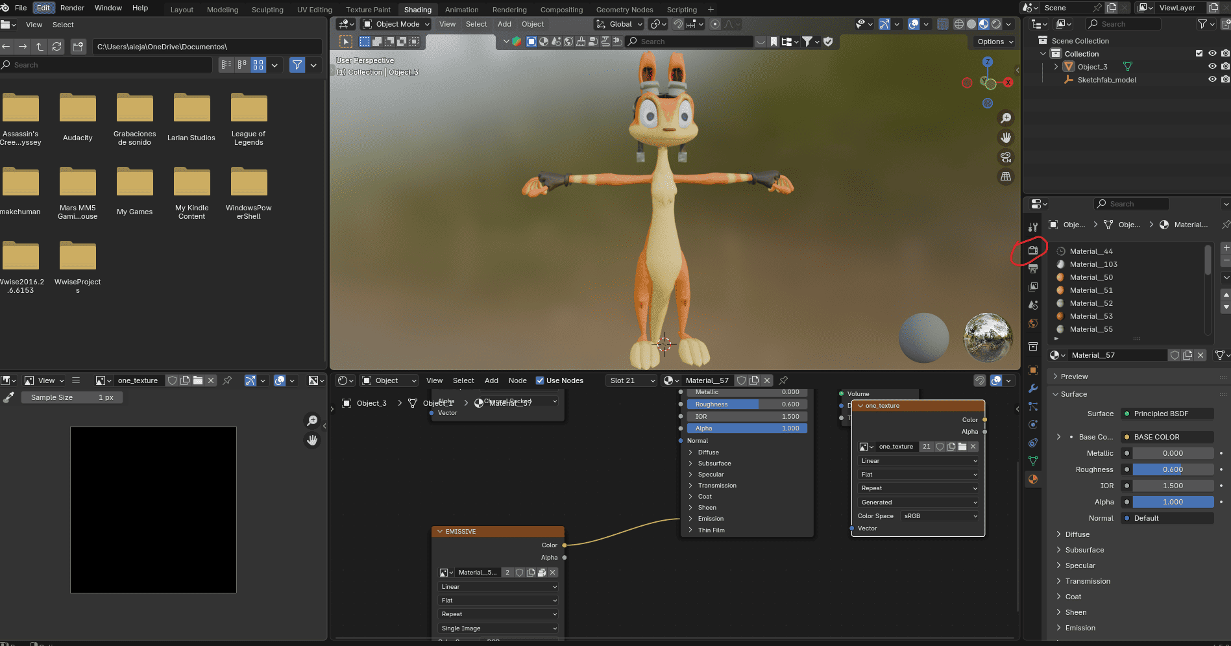The height and width of the screenshot is (646, 1231).
Task: Toggle Use Nodes checkbox
Action: (540, 380)
